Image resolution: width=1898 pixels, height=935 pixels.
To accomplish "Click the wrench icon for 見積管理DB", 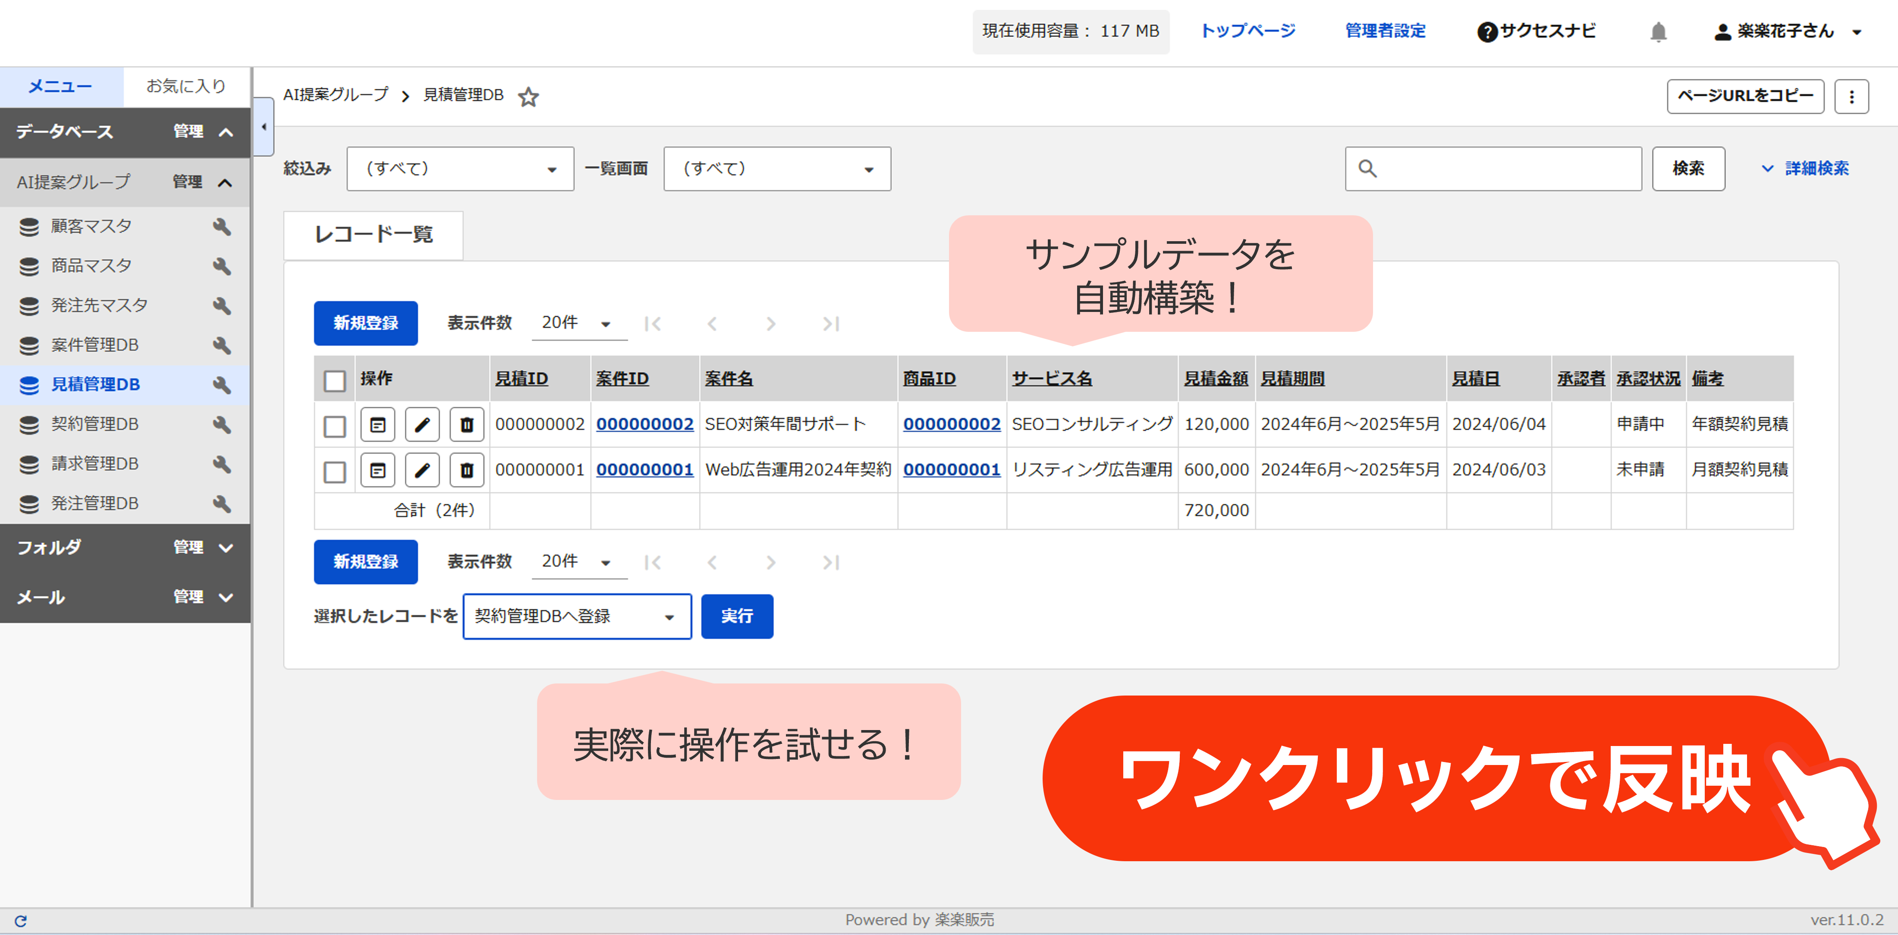I will (222, 384).
